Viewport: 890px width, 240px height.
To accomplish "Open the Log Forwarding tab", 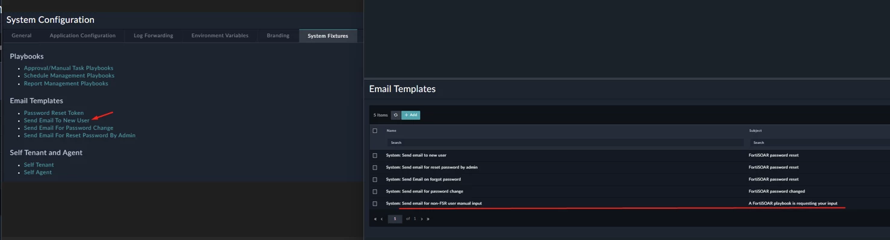I will coord(153,35).
